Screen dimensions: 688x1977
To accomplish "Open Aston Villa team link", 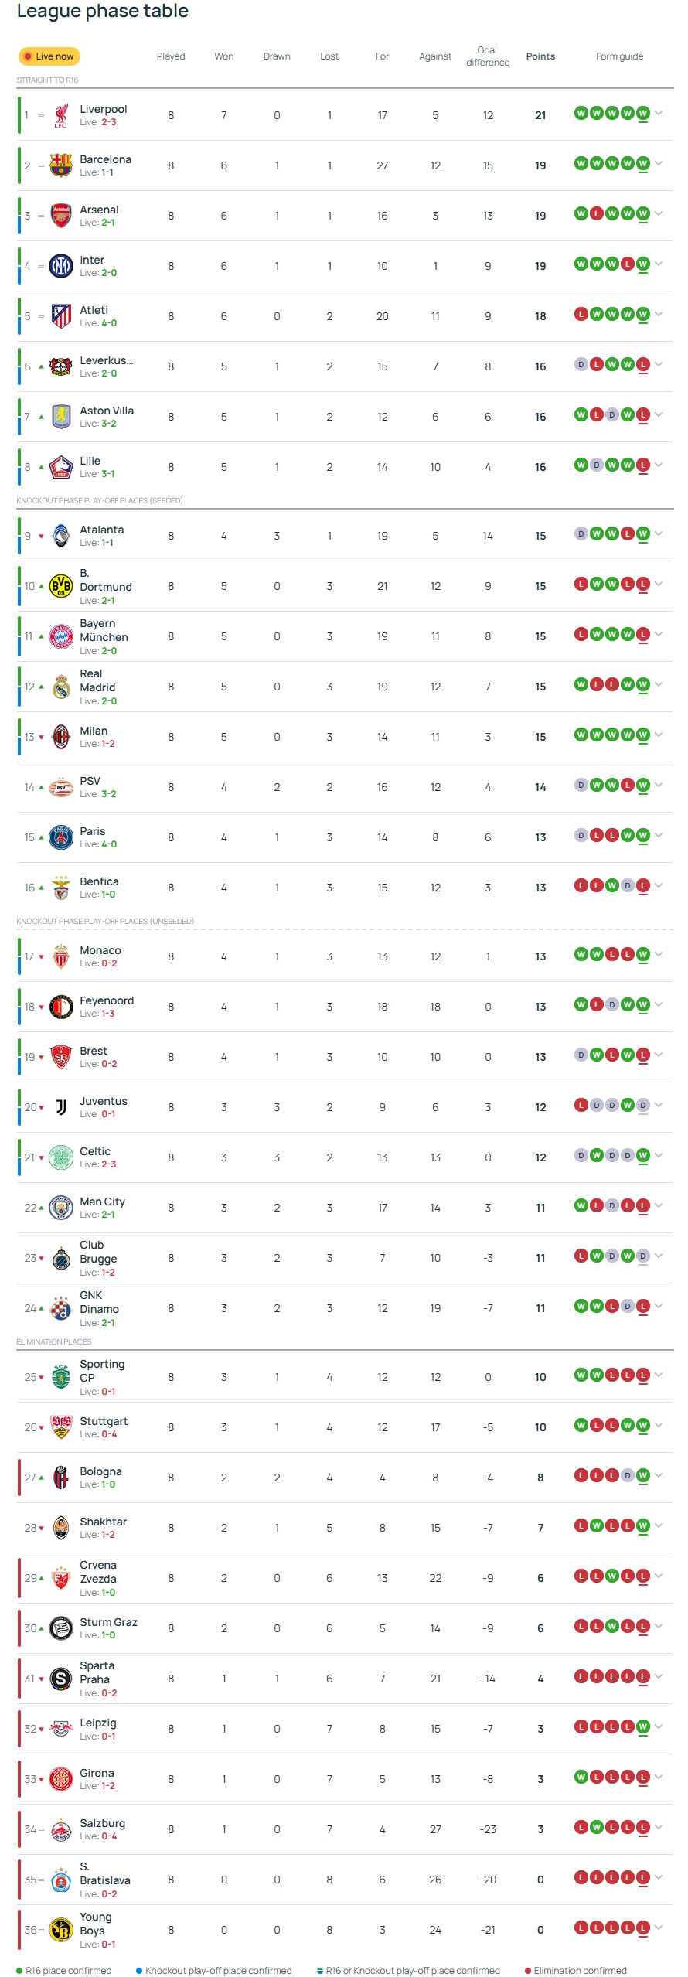I will click(x=107, y=411).
